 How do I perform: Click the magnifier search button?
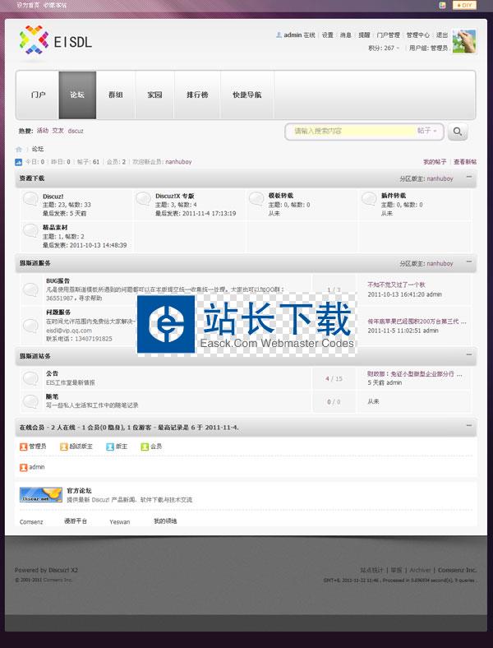tap(458, 132)
